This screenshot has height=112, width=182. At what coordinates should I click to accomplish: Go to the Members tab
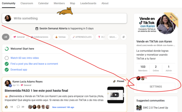59,3
